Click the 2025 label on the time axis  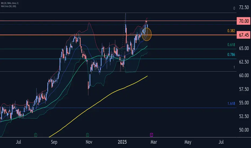(x=122, y=142)
